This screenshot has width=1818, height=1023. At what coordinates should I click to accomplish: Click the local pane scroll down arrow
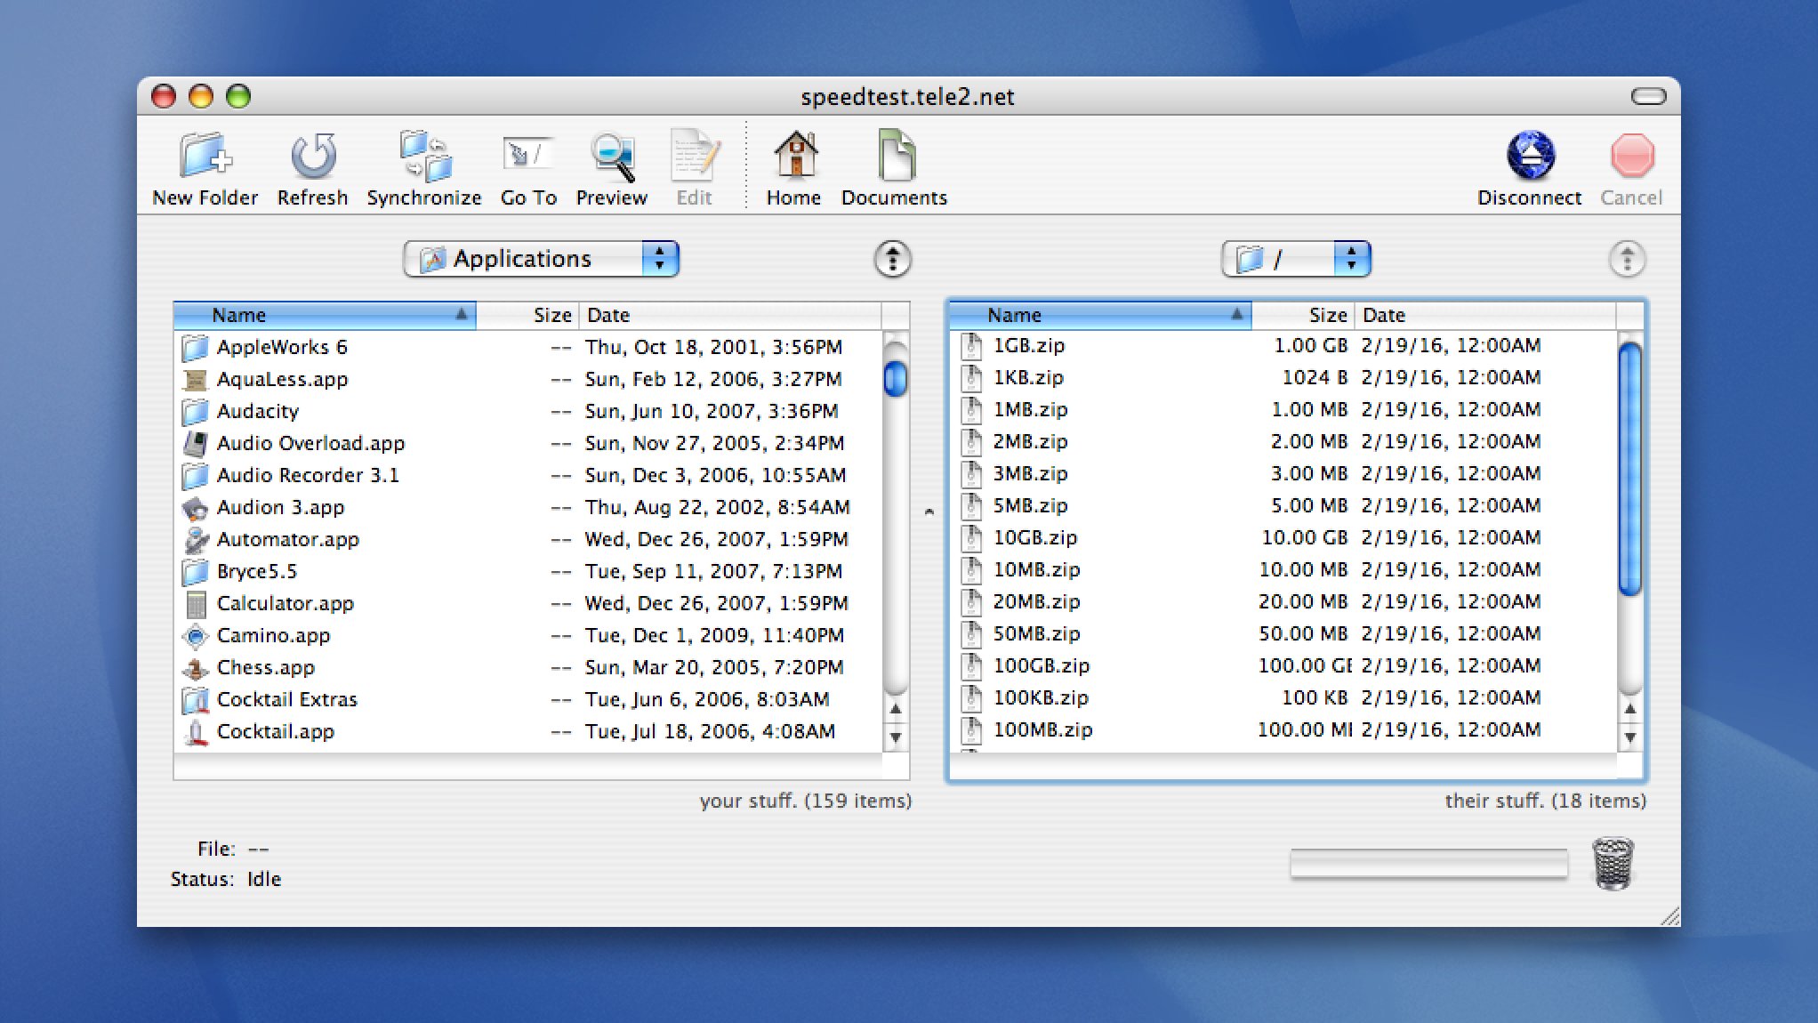pos(896,737)
